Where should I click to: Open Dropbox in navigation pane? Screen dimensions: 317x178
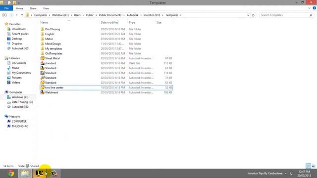(17, 44)
